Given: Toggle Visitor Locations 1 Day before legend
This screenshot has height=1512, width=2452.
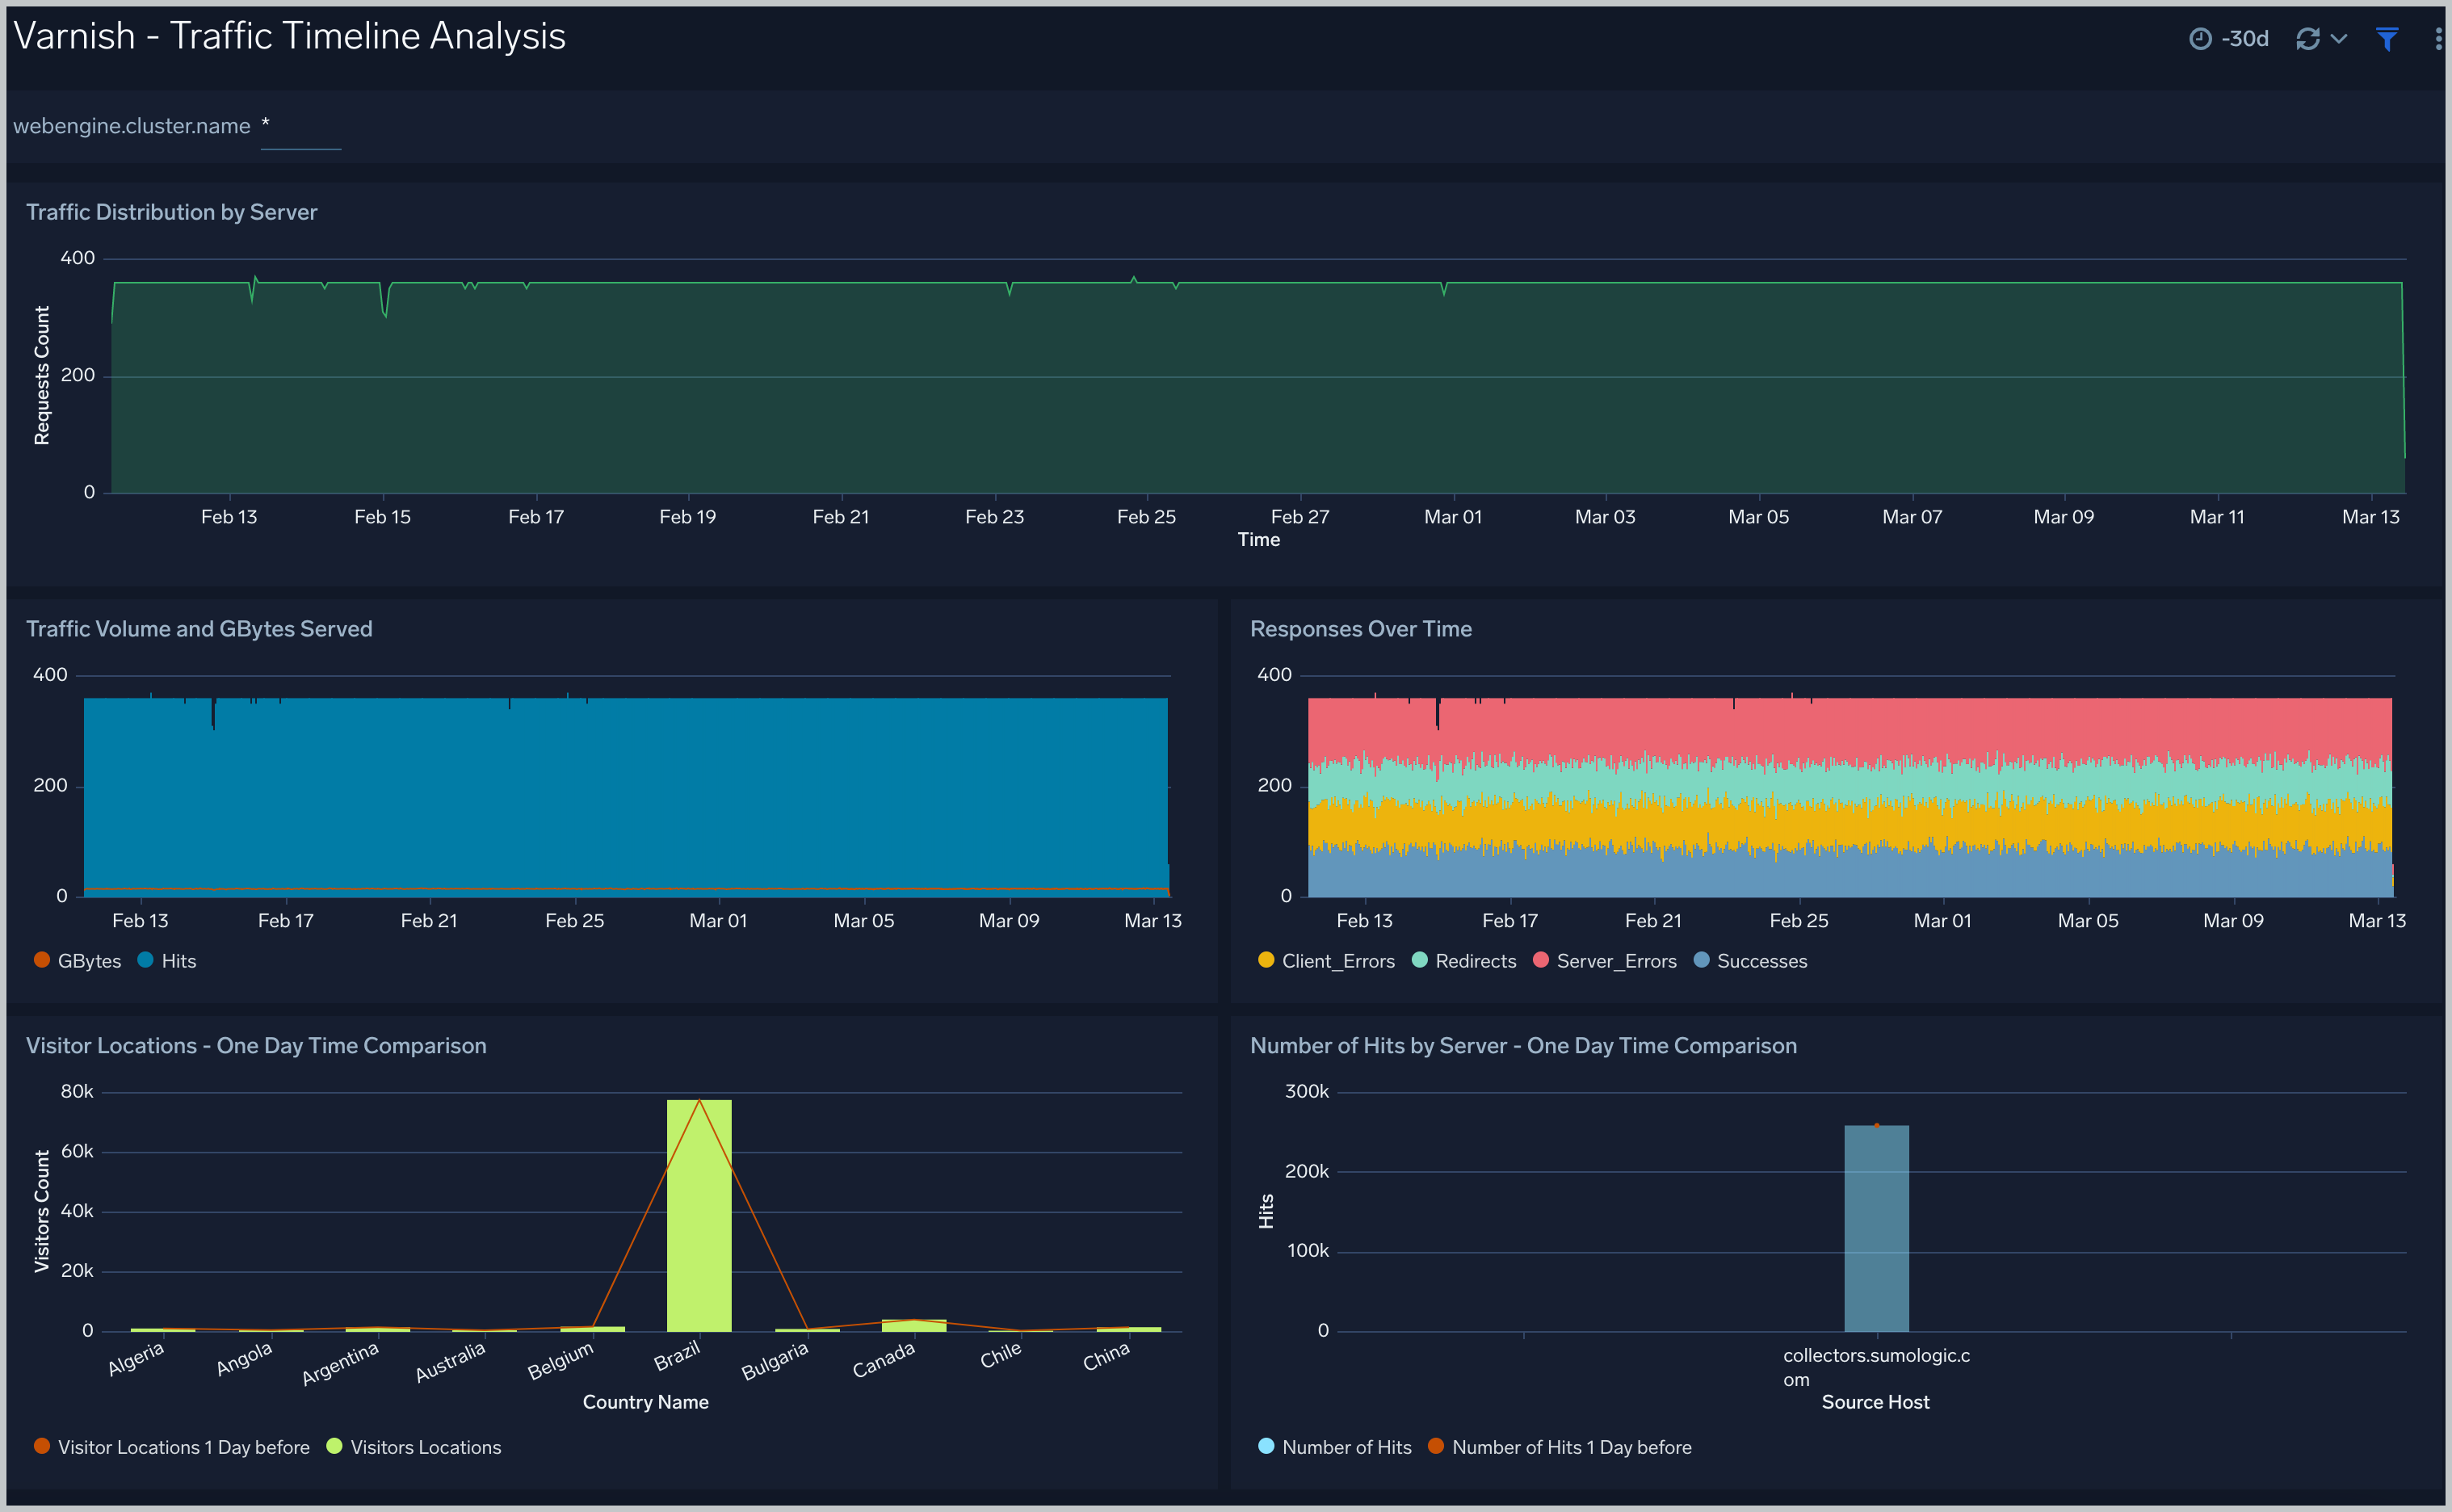Looking at the screenshot, I should pos(172,1447).
